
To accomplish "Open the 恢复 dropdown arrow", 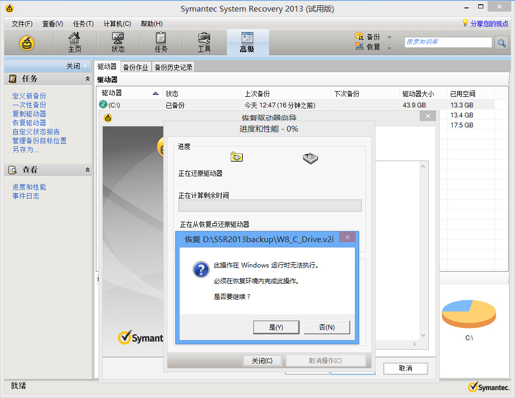I will point(389,48).
